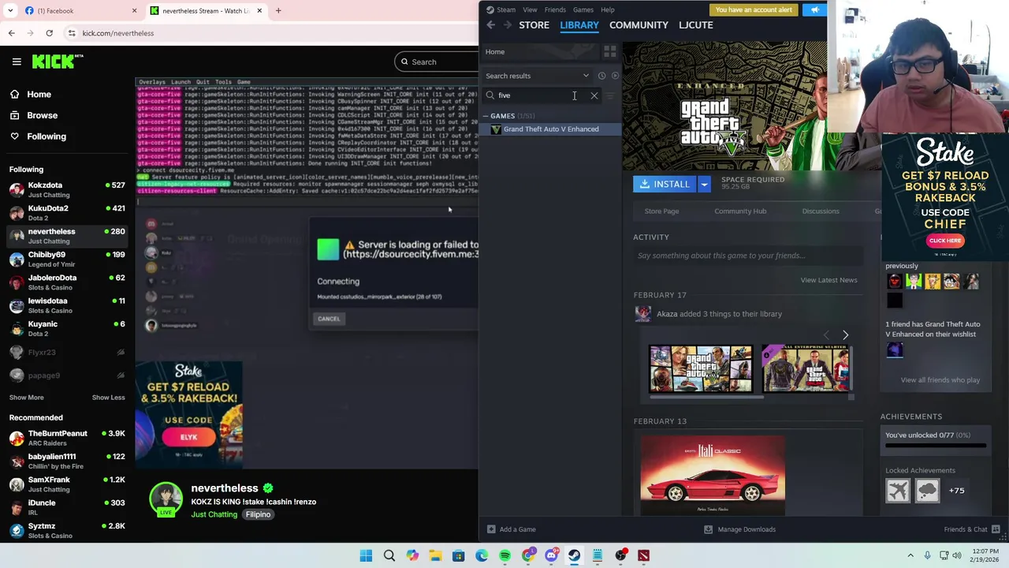
Task: Show hidden system tray icons
Action: coord(910,555)
